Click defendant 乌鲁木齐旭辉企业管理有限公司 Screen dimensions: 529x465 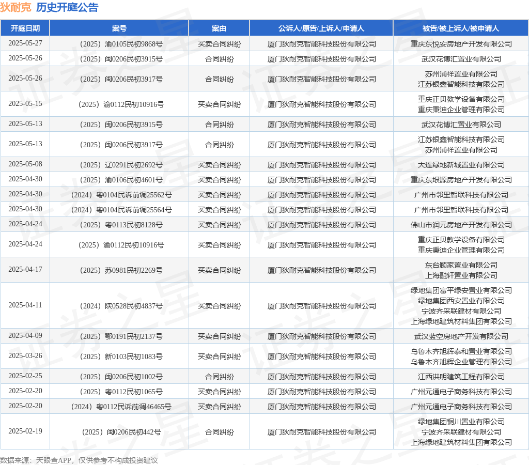tap(461, 362)
